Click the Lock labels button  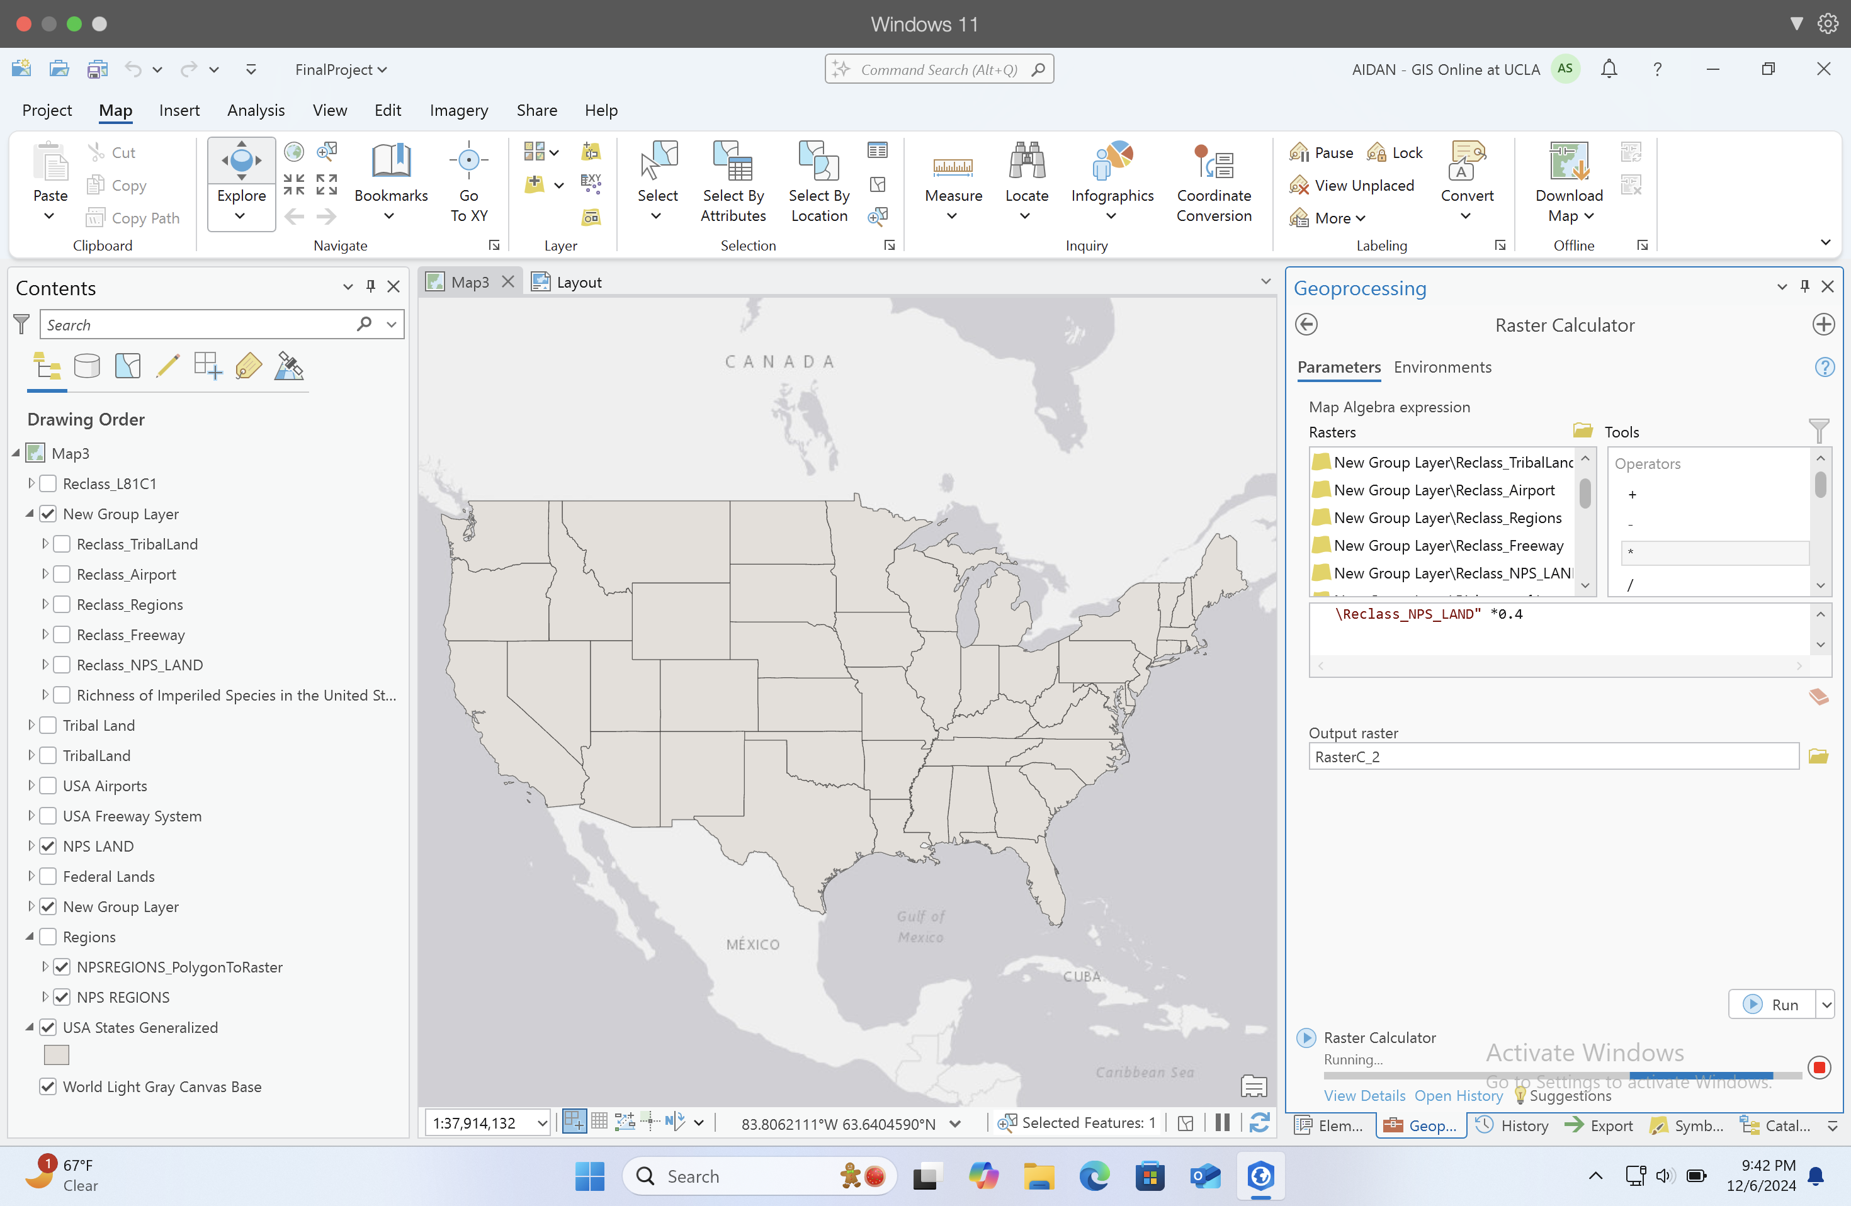click(1395, 152)
